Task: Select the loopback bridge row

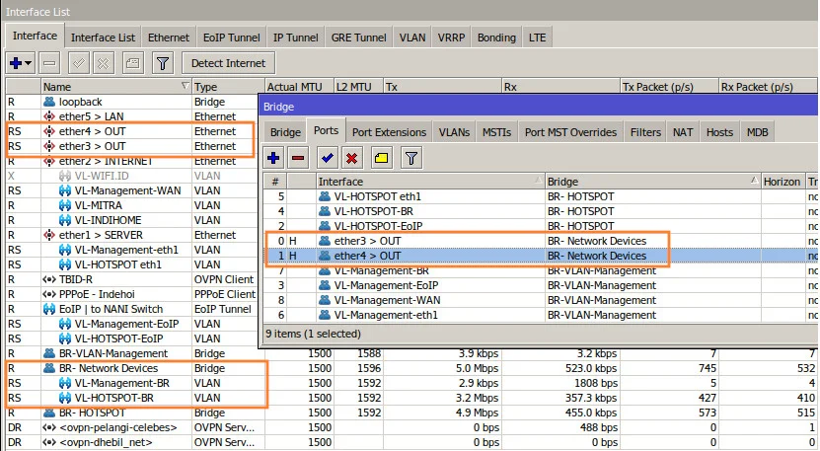Action: tap(132, 102)
